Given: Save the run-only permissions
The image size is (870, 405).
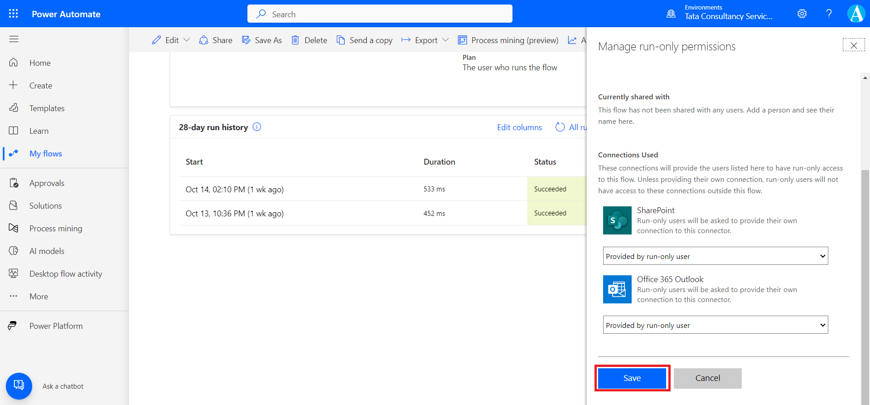Looking at the screenshot, I should 632,378.
